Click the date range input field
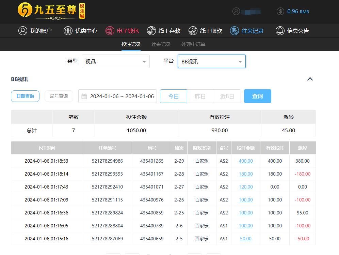339x255 pixels. pos(118,96)
